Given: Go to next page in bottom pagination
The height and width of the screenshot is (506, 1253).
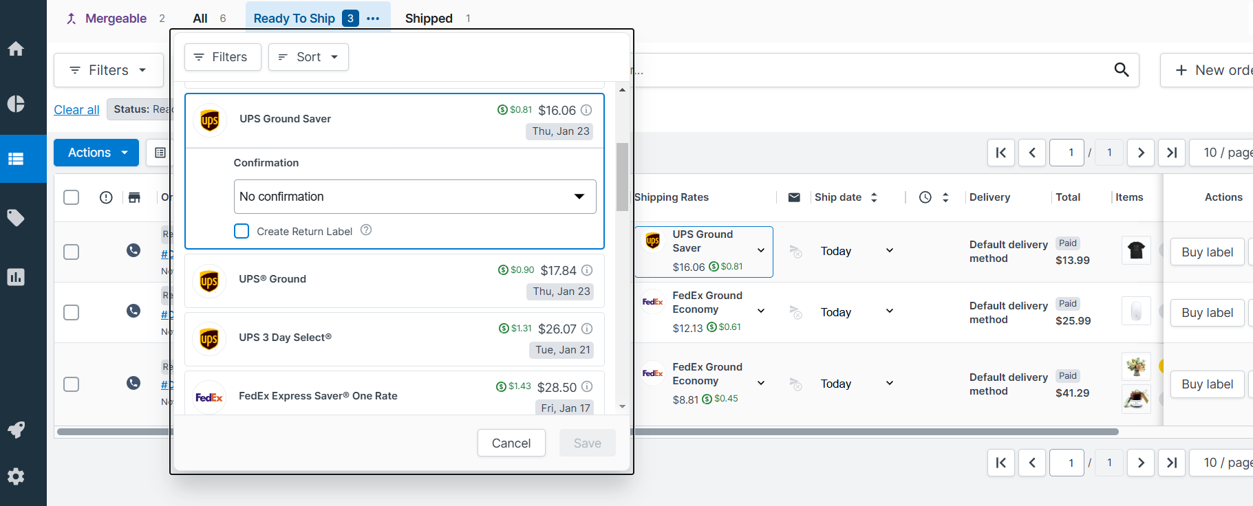Looking at the screenshot, I should point(1141,463).
